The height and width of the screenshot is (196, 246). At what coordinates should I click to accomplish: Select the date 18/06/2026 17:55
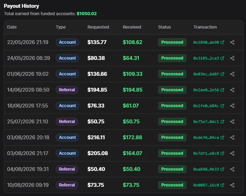28,106
